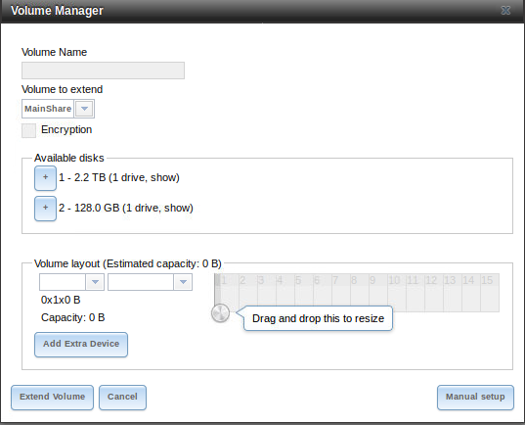Image resolution: width=525 pixels, height=425 pixels.
Task: Select column 10 in the disk layout grid
Action: (x=397, y=293)
